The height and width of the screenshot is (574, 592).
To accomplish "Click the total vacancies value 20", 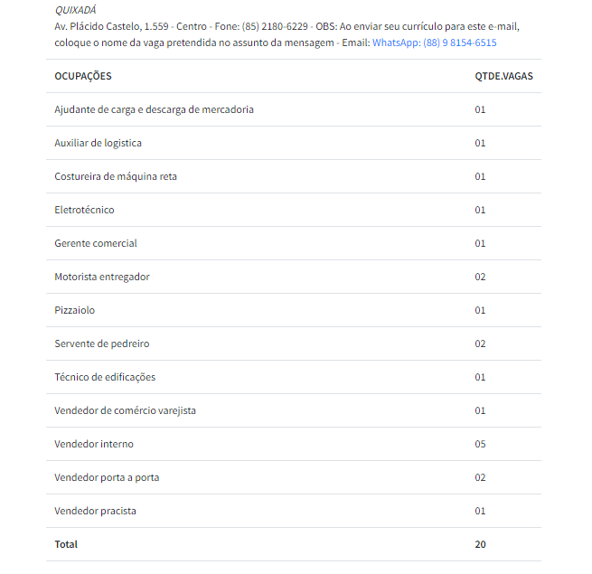I will [x=480, y=544].
